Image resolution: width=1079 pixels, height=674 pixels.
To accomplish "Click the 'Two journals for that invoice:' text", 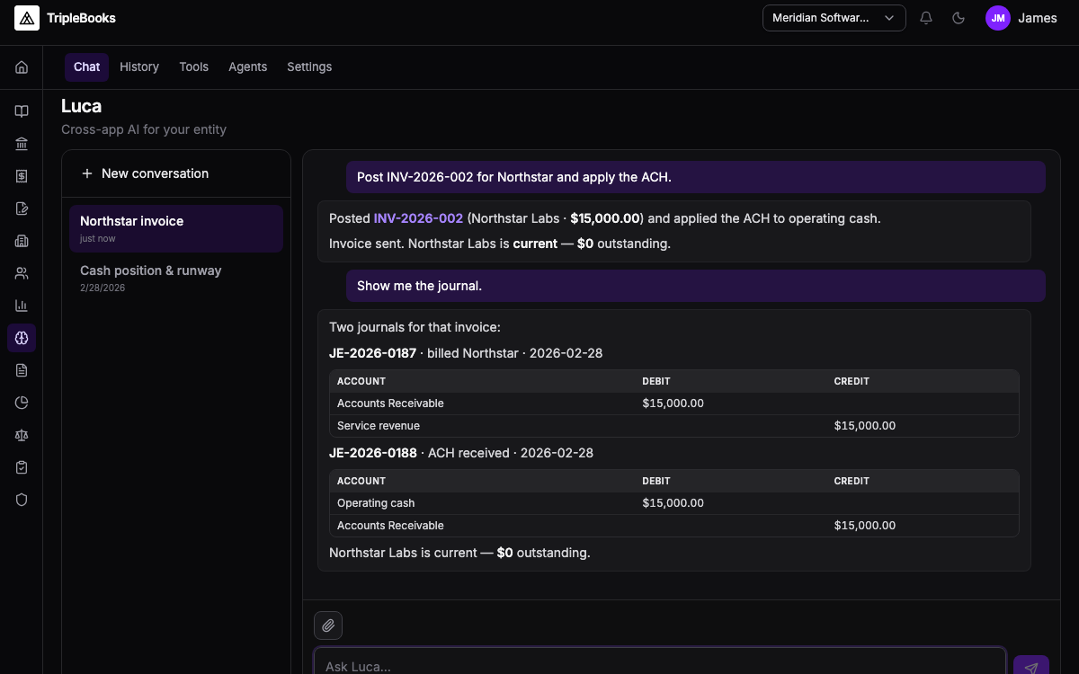I will click(415, 327).
